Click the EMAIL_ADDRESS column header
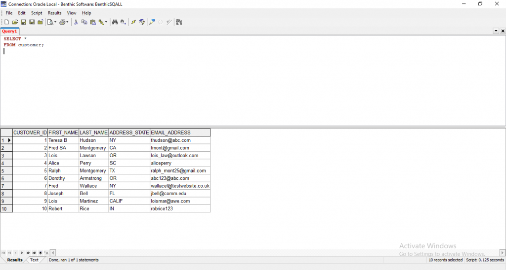Viewport: 506px width, 270px height. (x=170, y=133)
